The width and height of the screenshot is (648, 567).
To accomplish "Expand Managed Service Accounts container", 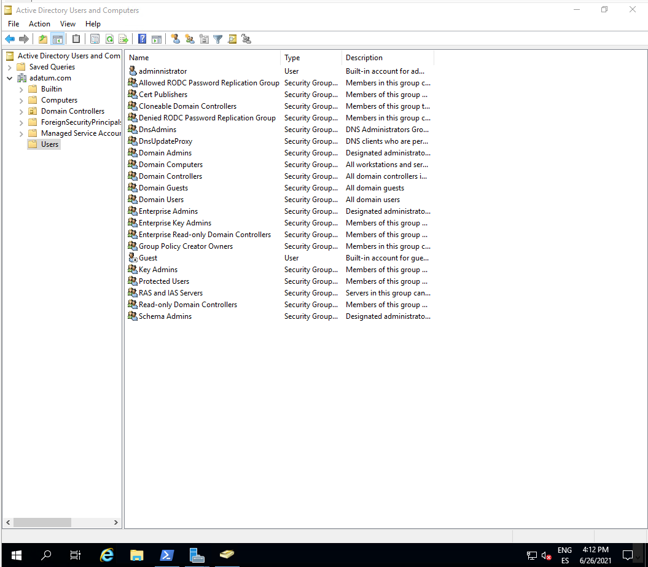I will pyautogui.click(x=21, y=134).
